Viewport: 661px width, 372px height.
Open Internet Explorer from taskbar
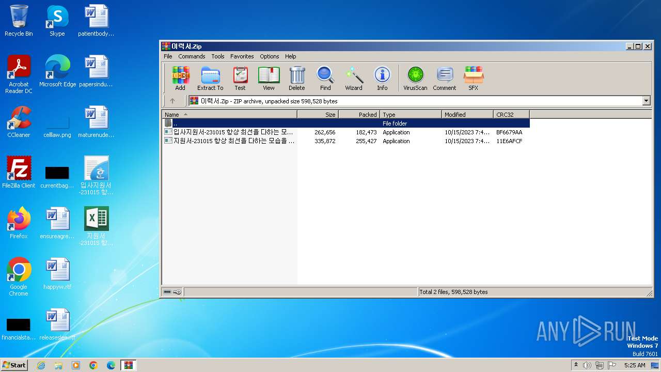[41, 365]
